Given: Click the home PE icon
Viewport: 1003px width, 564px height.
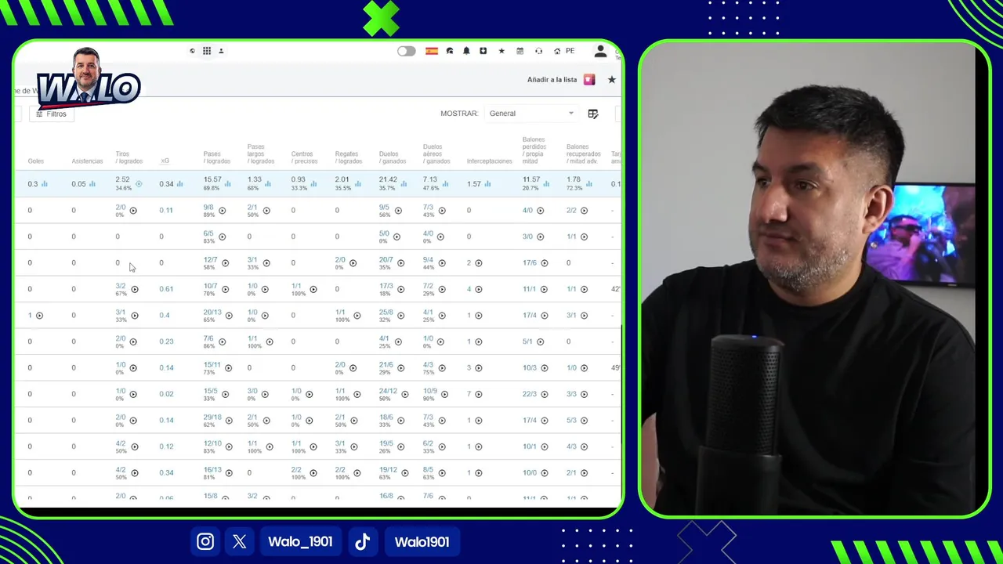Looking at the screenshot, I should [564, 51].
